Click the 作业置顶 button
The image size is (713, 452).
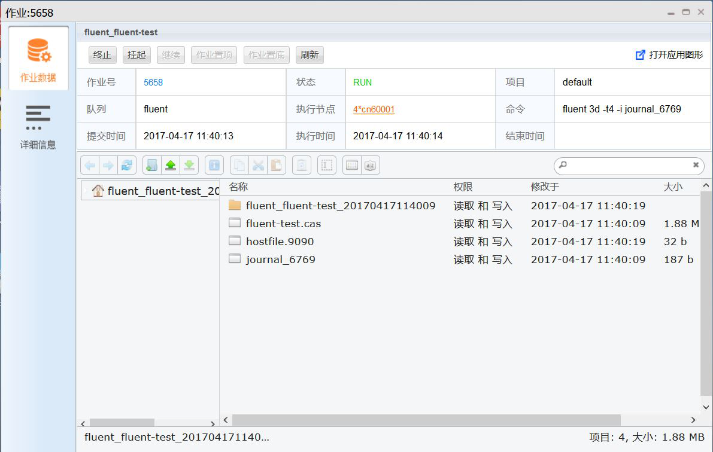tap(214, 55)
